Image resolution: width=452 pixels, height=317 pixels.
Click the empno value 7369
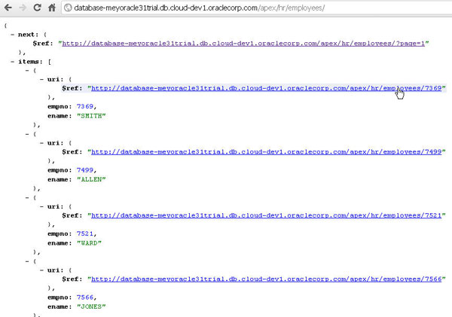coord(84,106)
